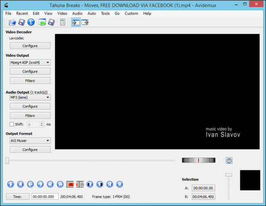Set selection marker A
This screenshot has height=206, width=266.
pyautogui.click(x=70, y=184)
